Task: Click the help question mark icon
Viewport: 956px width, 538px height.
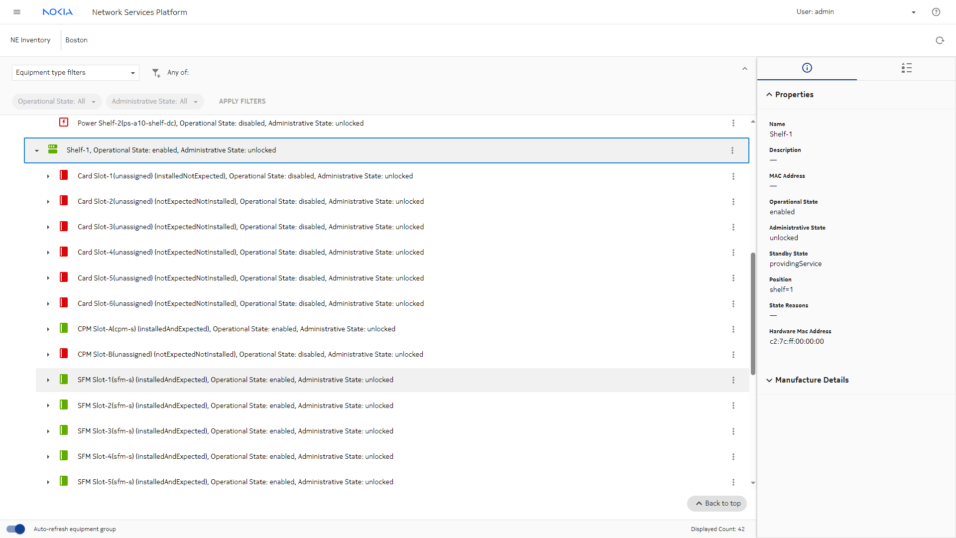Action: [x=936, y=12]
